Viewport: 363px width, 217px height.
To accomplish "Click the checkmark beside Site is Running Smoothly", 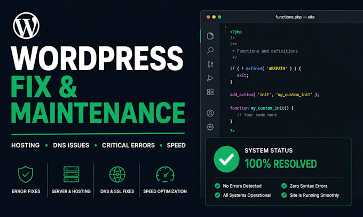I will tap(284, 195).
